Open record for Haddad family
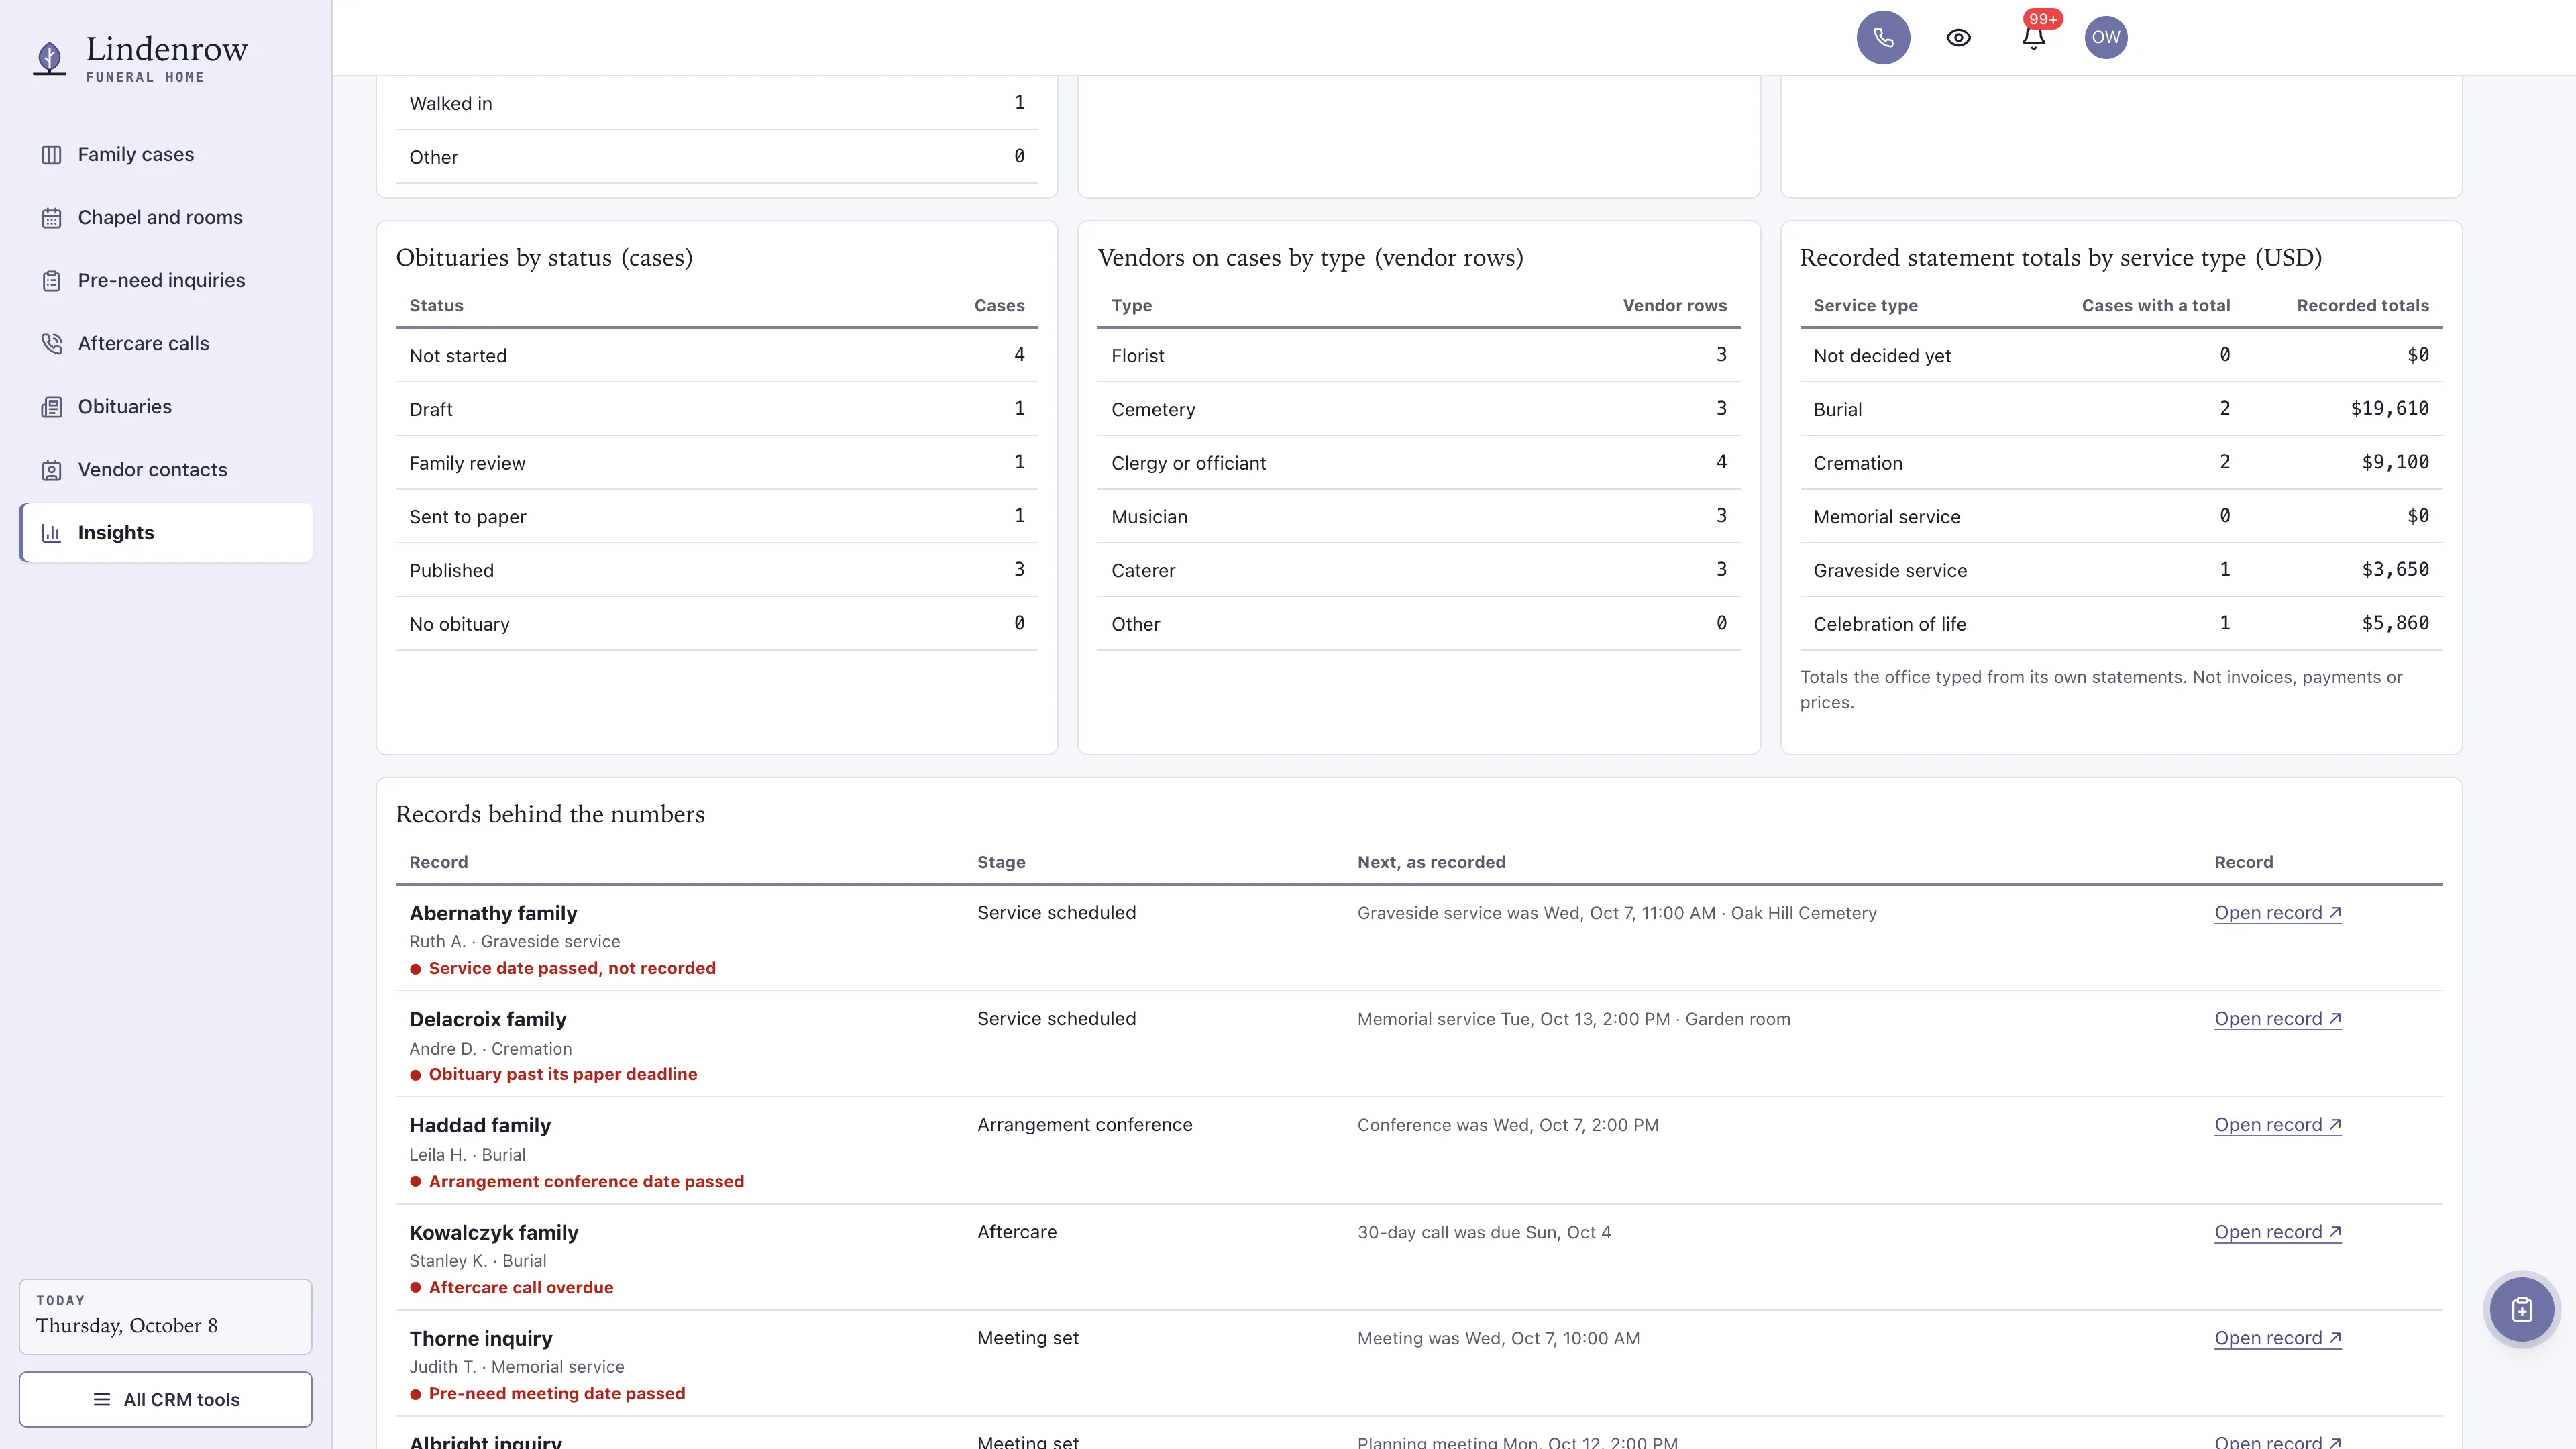Image resolution: width=2576 pixels, height=1449 pixels. (x=2277, y=1125)
